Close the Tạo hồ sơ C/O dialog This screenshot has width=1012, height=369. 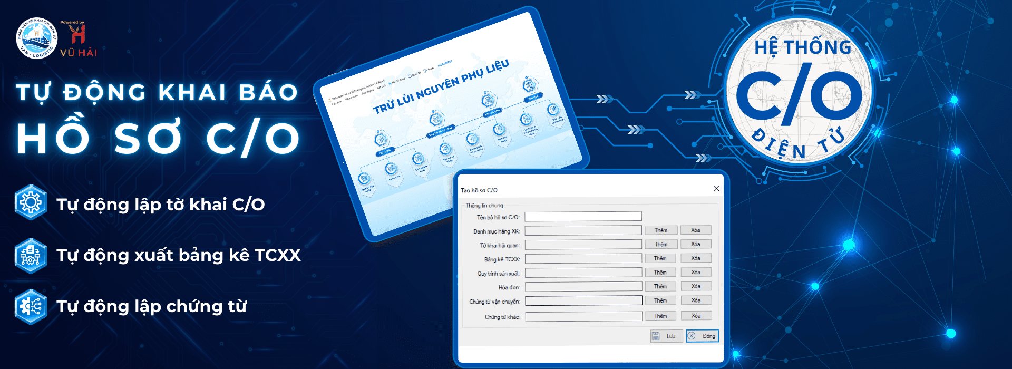(716, 188)
